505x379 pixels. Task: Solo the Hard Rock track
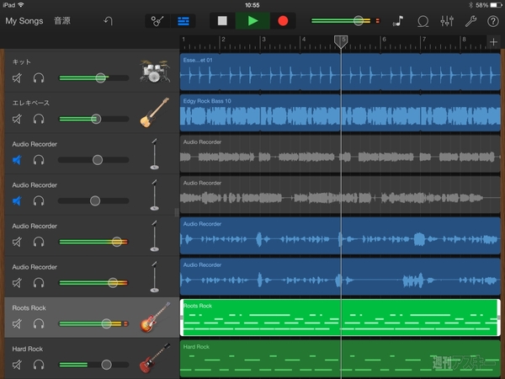[x=39, y=365]
